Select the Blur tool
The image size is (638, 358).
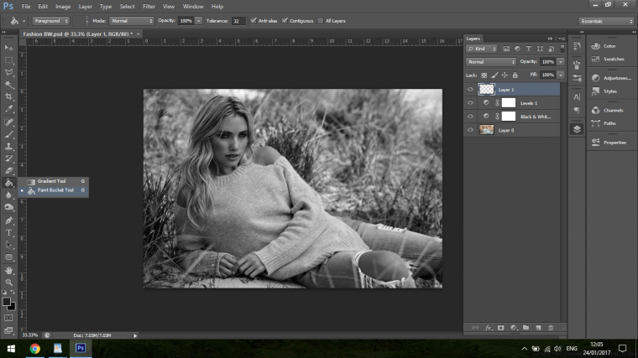[x=8, y=195]
